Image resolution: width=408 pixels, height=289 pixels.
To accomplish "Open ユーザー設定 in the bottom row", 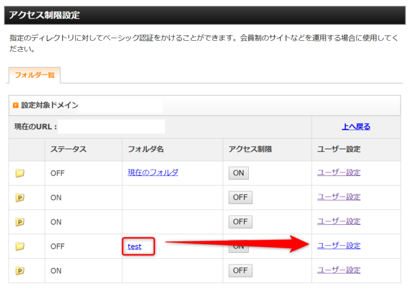I will pos(339,270).
